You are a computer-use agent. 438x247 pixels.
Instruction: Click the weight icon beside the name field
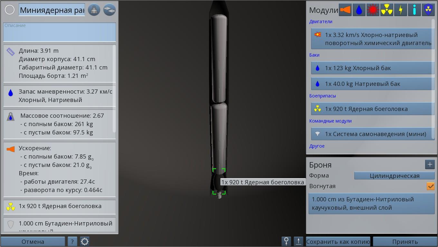(94, 10)
